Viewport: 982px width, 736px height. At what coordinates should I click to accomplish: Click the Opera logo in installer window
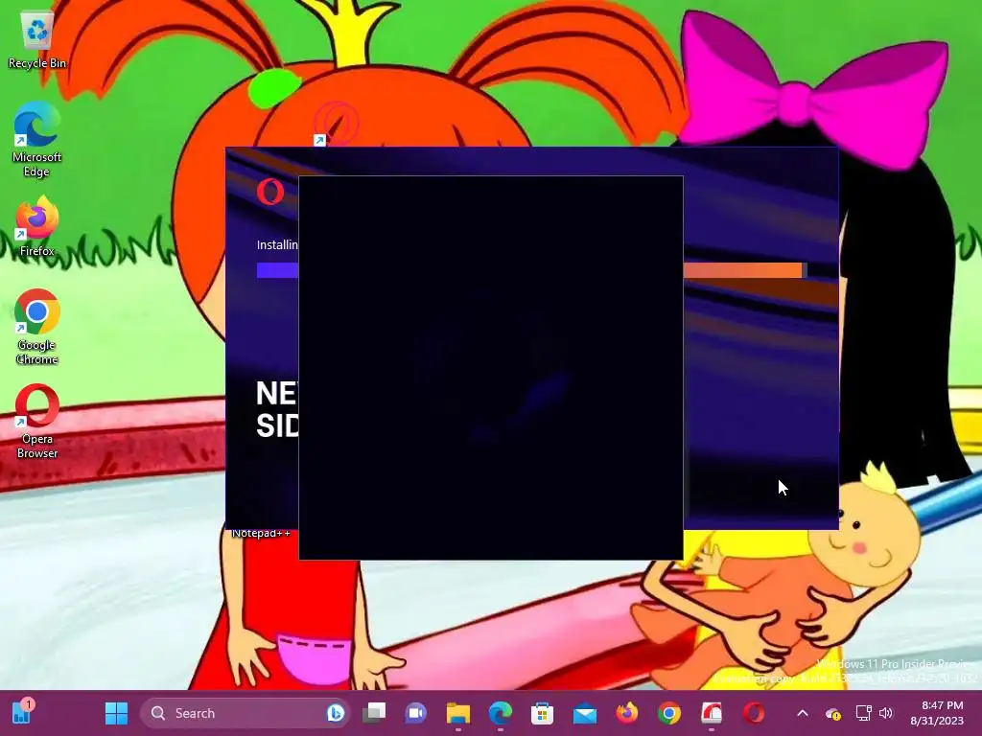[x=270, y=192]
